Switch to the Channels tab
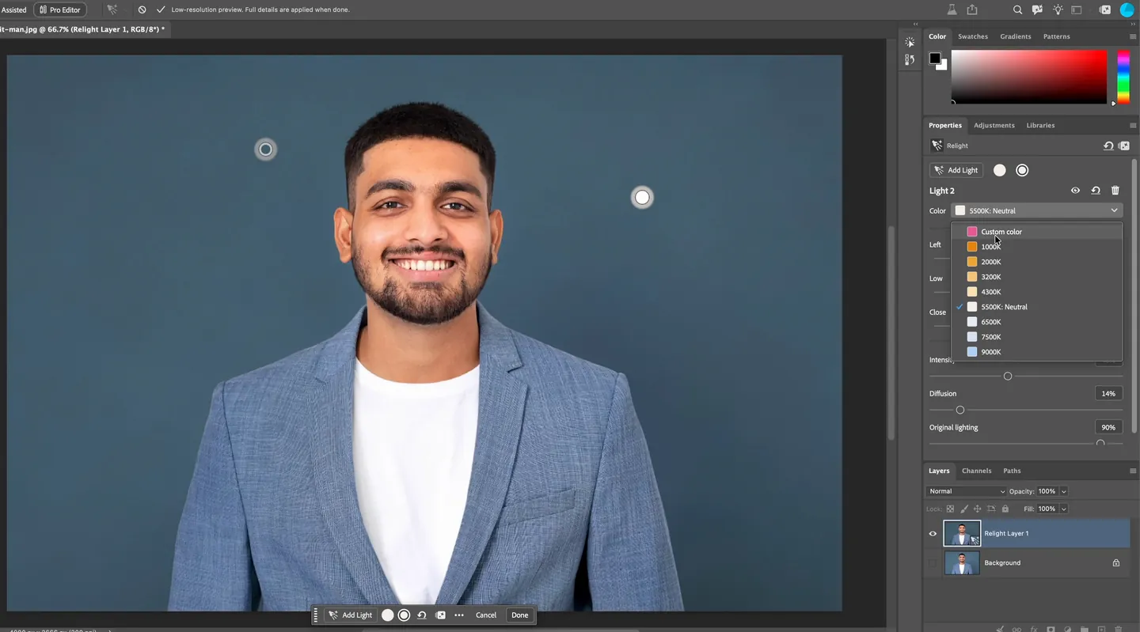Screen dimensions: 1140x632 977,471
